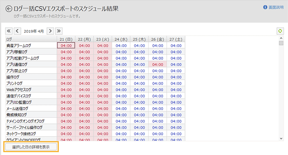Select 24 (水) column header

[121, 39]
